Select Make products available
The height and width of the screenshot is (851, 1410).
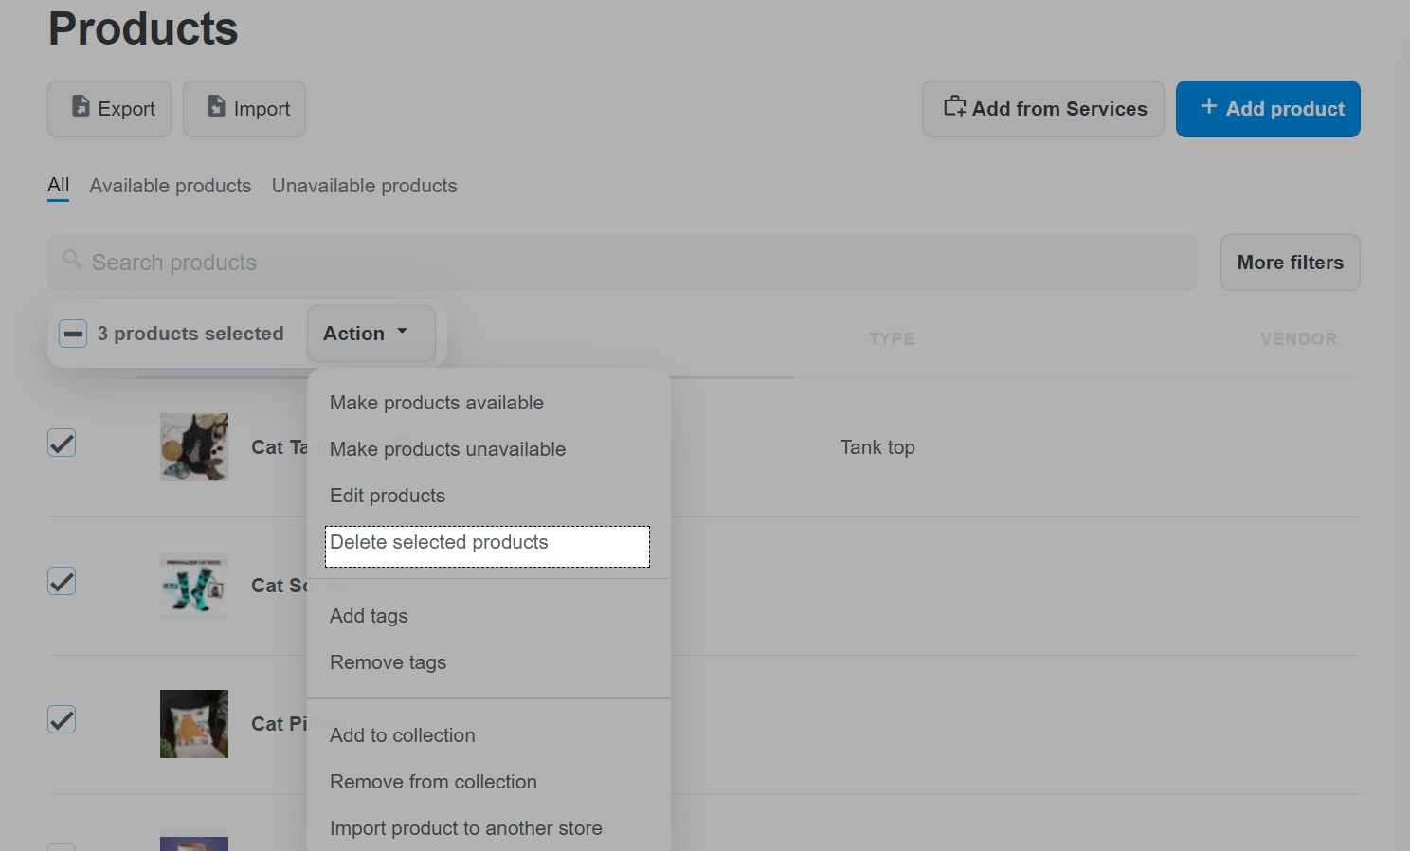[436, 402]
